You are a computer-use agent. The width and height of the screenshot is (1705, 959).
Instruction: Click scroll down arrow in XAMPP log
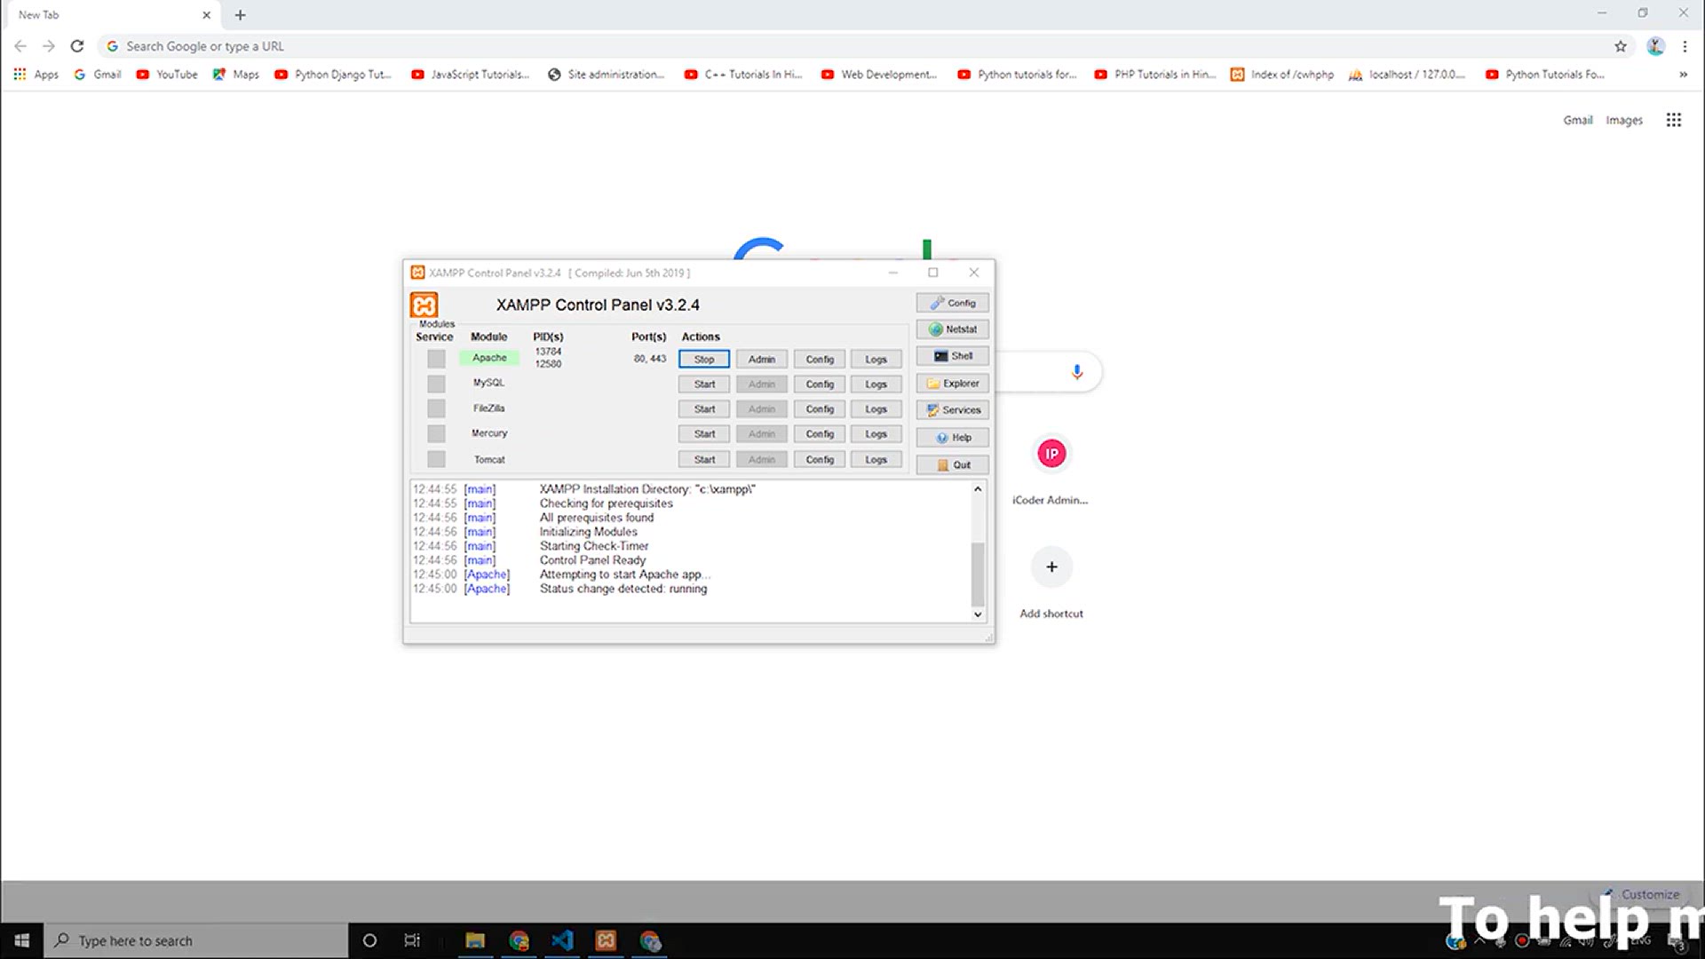point(978,614)
